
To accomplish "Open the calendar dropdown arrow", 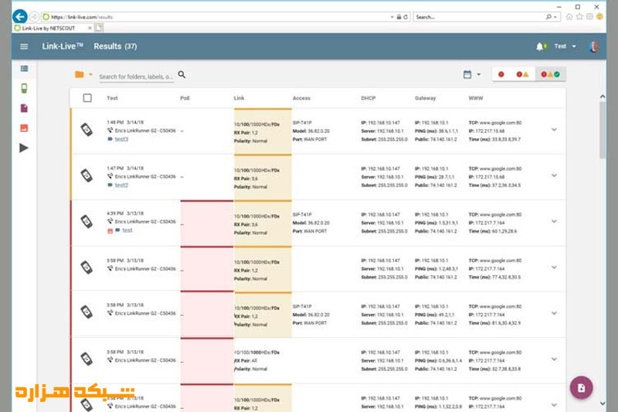I will click(479, 74).
